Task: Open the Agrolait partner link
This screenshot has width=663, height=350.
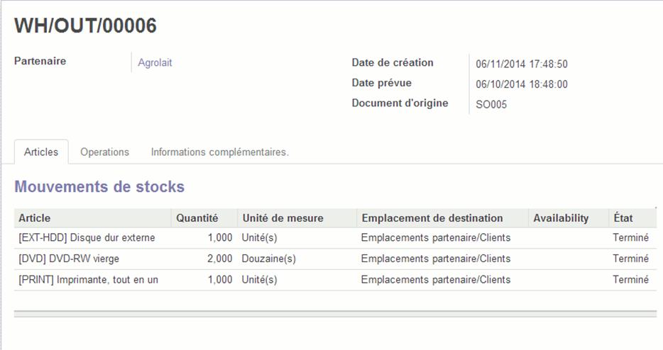Action: [155, 62]
